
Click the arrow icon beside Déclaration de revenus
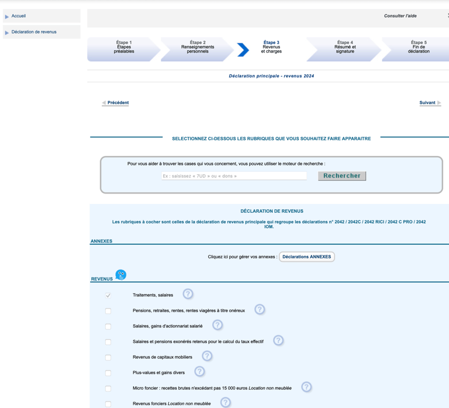coord(7,33)
